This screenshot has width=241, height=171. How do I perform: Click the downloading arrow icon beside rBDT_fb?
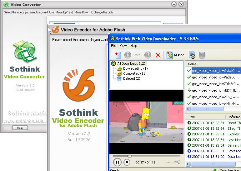pyautogui.click(x=189, y=90)
